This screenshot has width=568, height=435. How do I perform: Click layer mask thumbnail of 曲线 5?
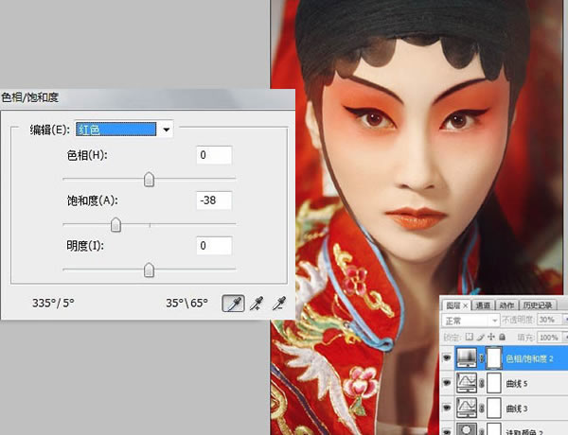tap(494, 383)
